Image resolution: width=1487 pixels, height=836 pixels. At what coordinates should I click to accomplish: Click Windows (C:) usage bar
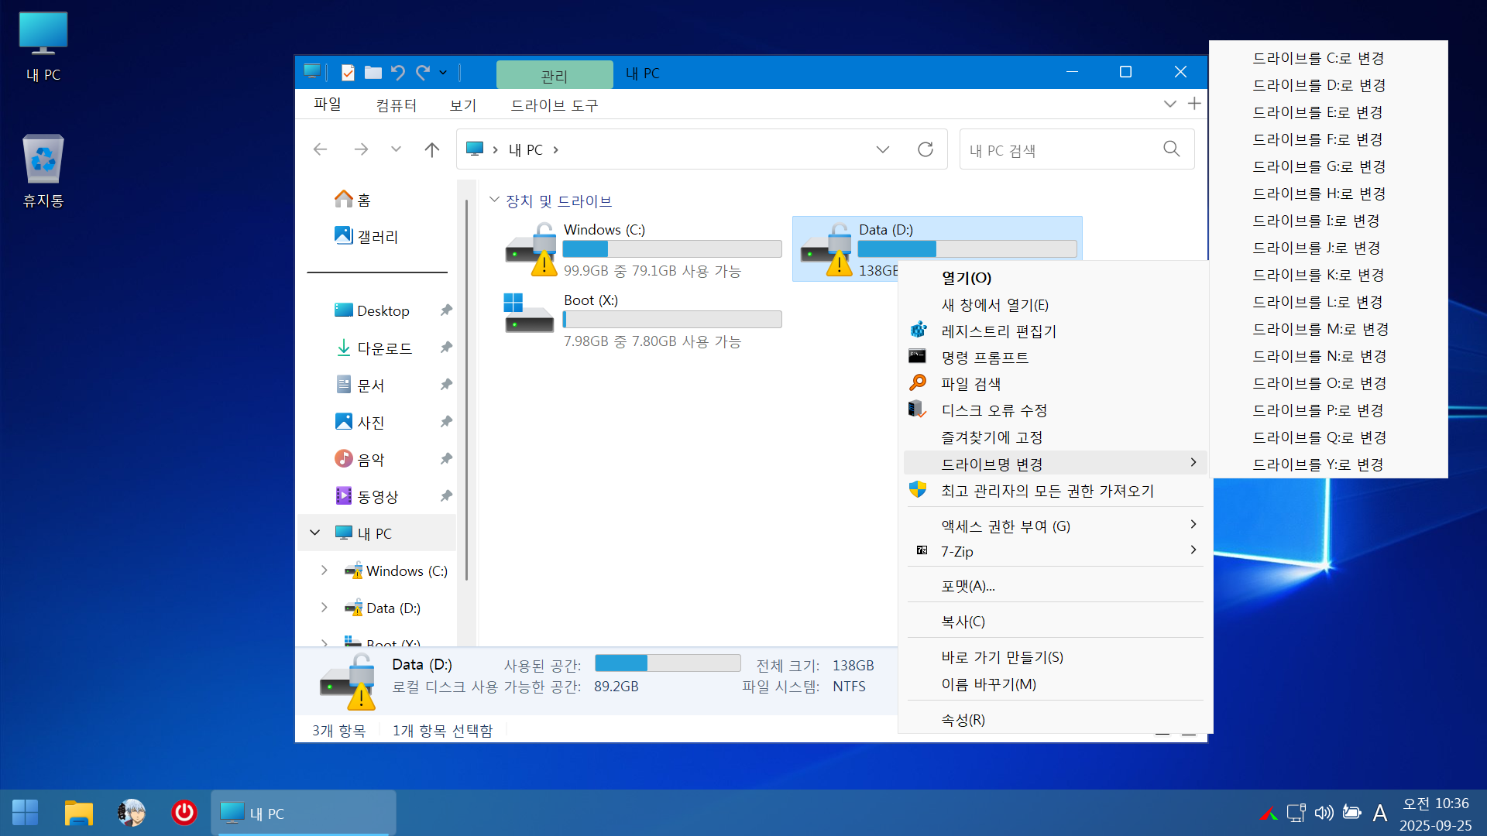pyautogui.click(x=671, y=249)
